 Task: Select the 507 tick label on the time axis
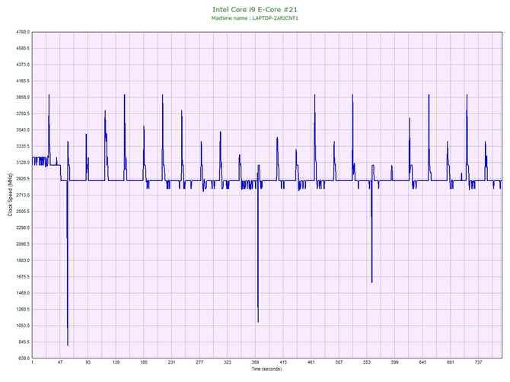point(339,362)
